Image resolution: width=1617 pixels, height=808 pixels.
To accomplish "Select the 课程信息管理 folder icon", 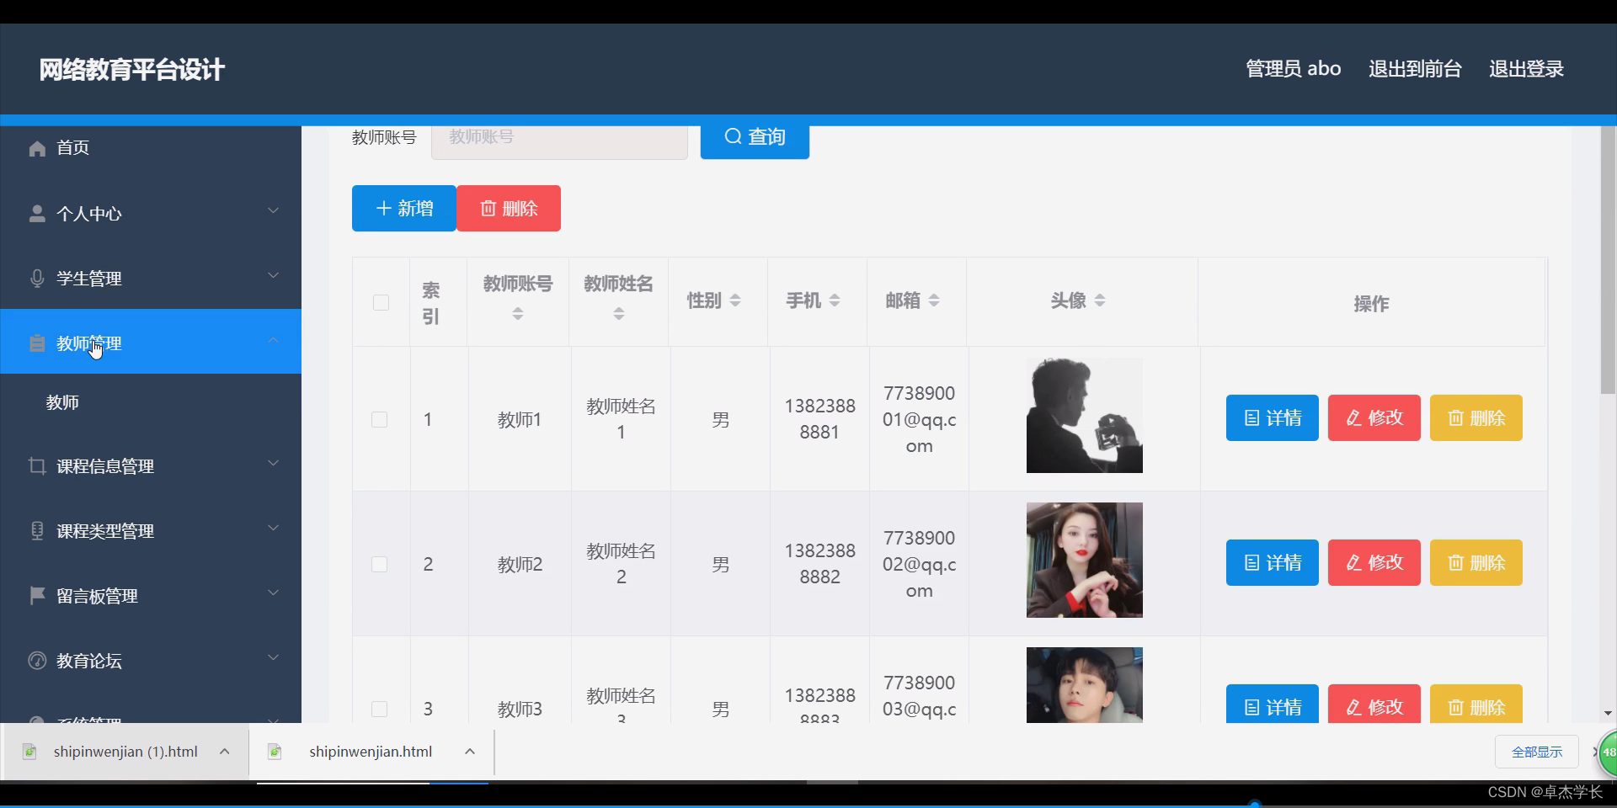I will [x=37, y=465].
